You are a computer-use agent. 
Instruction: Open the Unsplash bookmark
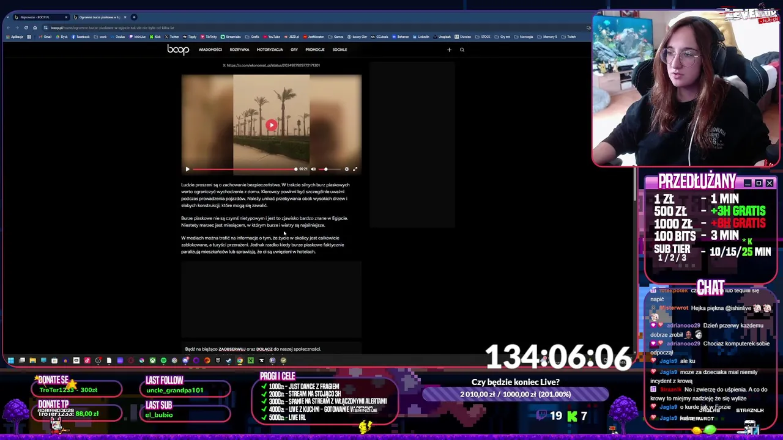[442, 37]
